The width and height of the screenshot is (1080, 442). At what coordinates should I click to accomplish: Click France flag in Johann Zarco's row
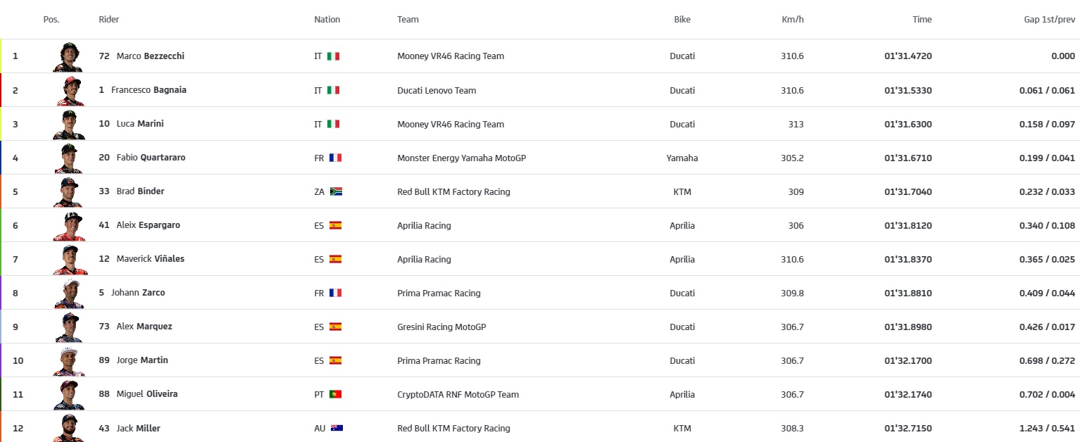335,293
